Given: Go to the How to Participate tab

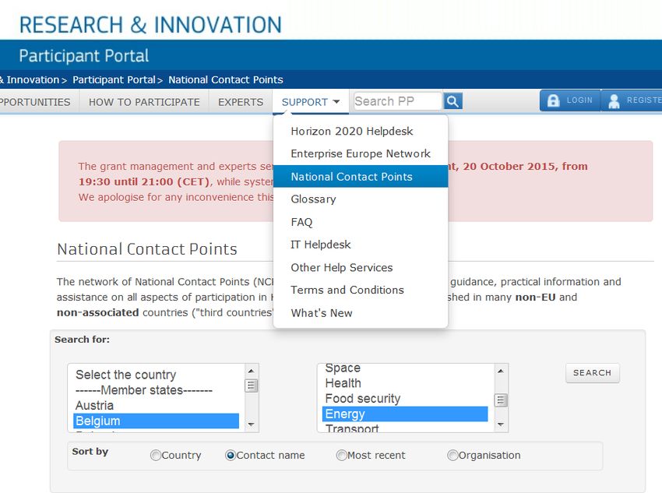Looking at the screenshot, I should coord(144,102).
